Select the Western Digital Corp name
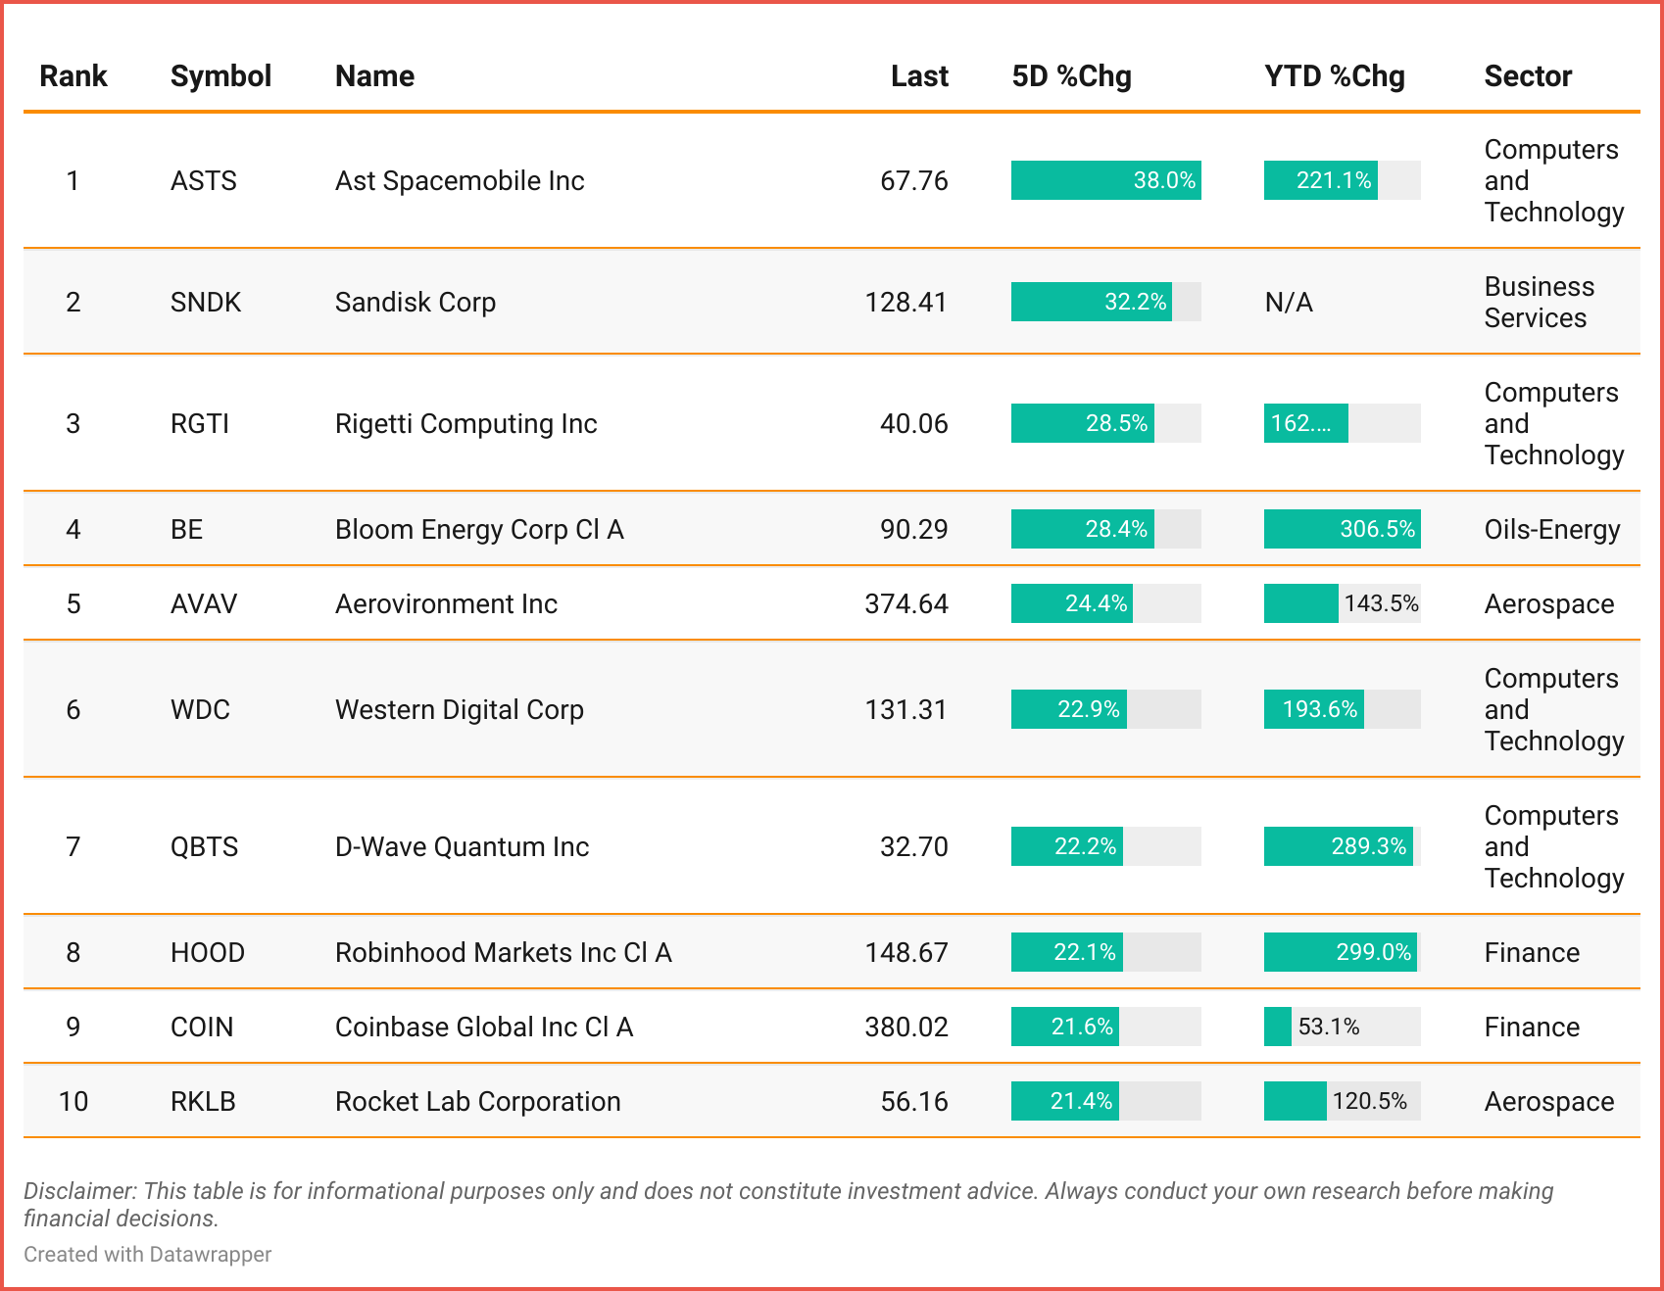Screen dimensions: 1664x1291 pyautogui.click(x=459, y=710)
